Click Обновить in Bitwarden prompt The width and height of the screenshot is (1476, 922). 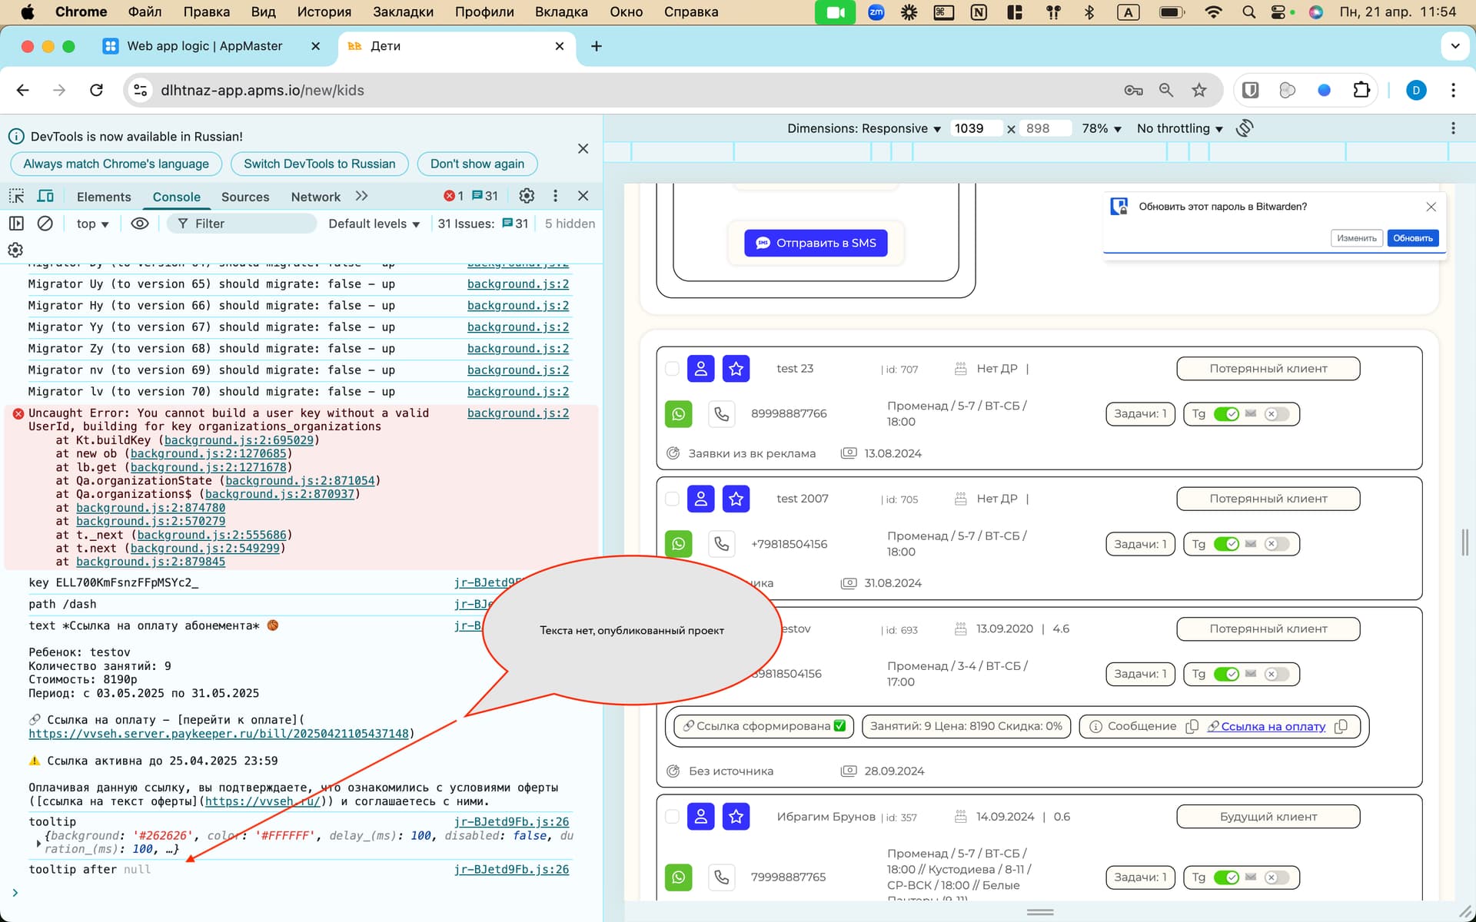pos(1412,238)
